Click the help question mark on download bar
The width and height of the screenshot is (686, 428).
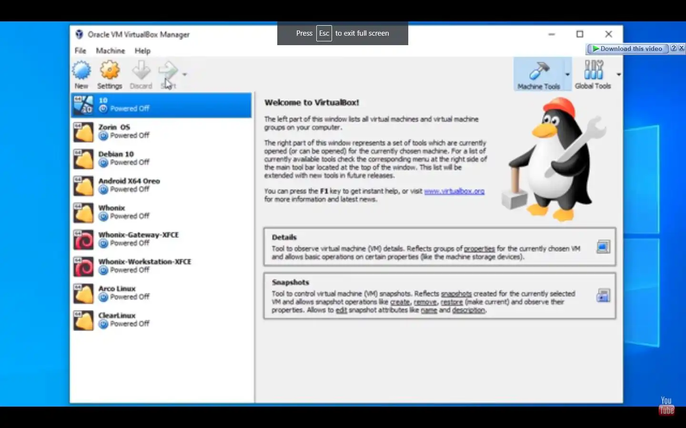(x=674, y=49)
